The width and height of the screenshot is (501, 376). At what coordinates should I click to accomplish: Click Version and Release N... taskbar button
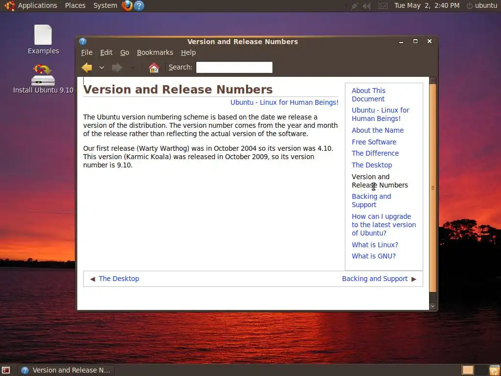point(66,370)
